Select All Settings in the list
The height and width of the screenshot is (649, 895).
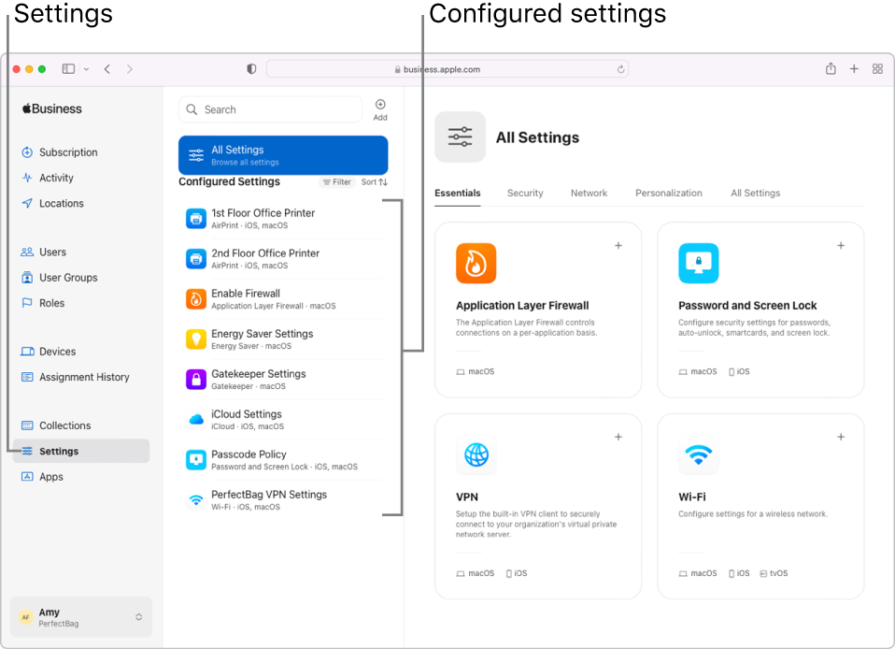coord(283,155)
